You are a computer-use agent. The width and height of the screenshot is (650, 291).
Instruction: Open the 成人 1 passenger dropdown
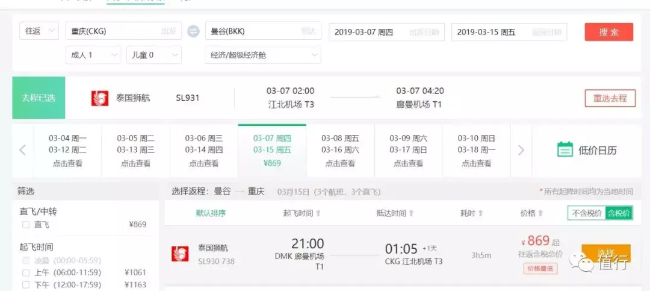[93, 55]
